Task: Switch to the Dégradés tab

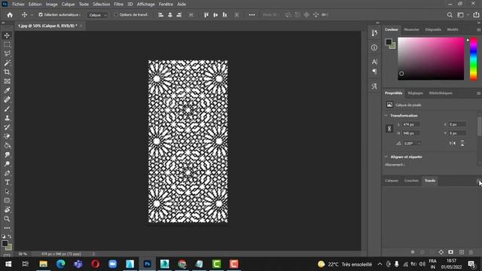Action: (x=433, y=29)
